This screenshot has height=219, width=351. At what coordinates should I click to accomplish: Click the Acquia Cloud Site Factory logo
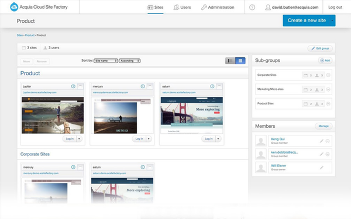tap(39, 7)
